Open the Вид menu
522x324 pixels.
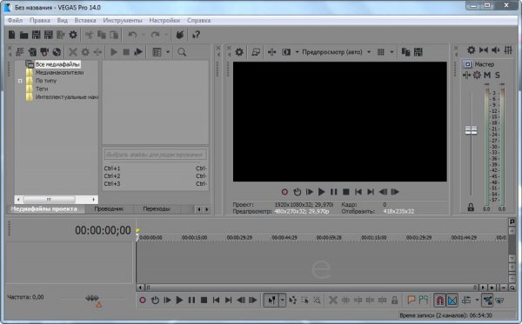click(x=62, y=20)
